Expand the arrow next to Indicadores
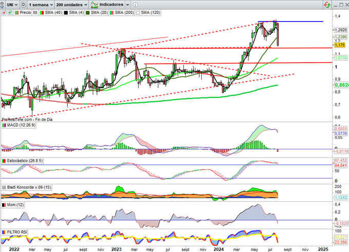Screen dimensions: 349x252 click(x=127, y=5)
